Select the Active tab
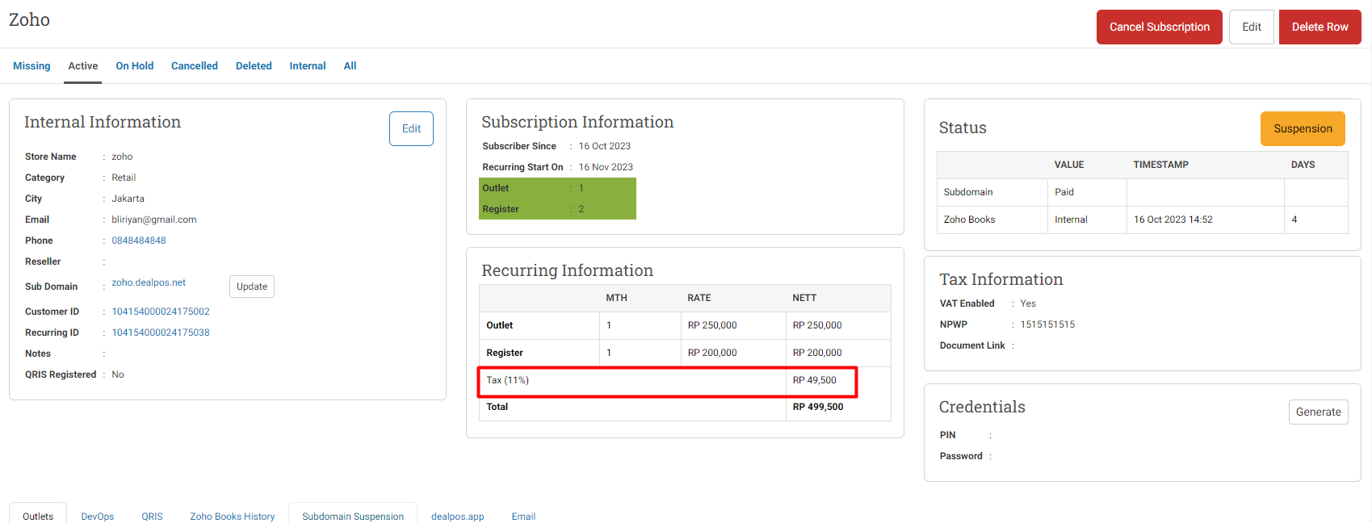 pos(83,66)
